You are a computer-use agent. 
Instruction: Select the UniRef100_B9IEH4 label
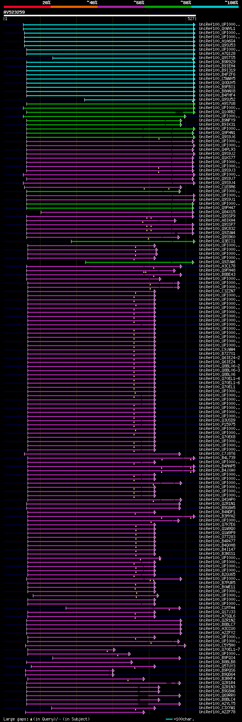pos(217,66)
